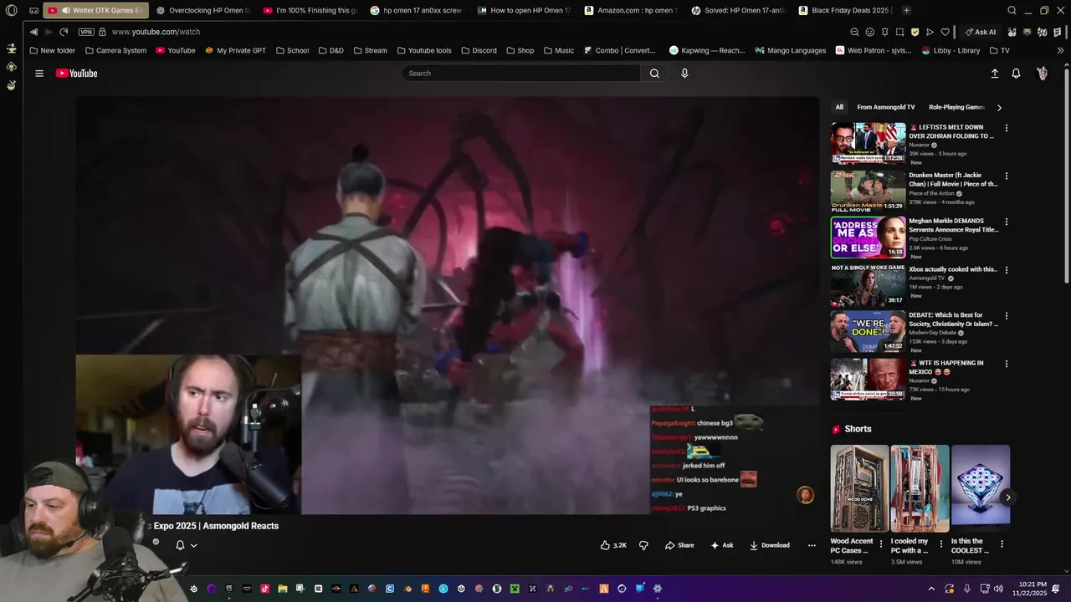The image size is (1071, 602).
Task: Open the Epic Games taskbar icon
Action: pos(228,589)
